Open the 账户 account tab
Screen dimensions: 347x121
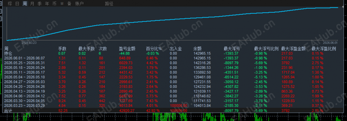pyautogui.click(x=79, y=3)
